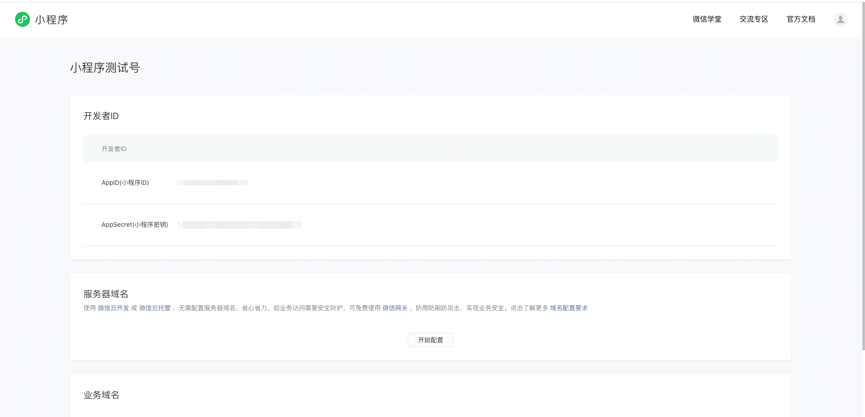This screenshot has height=417, width=865.
Task: Click the page vertical scrollbar
Action: pyautogui.click(x=863, y=176)
